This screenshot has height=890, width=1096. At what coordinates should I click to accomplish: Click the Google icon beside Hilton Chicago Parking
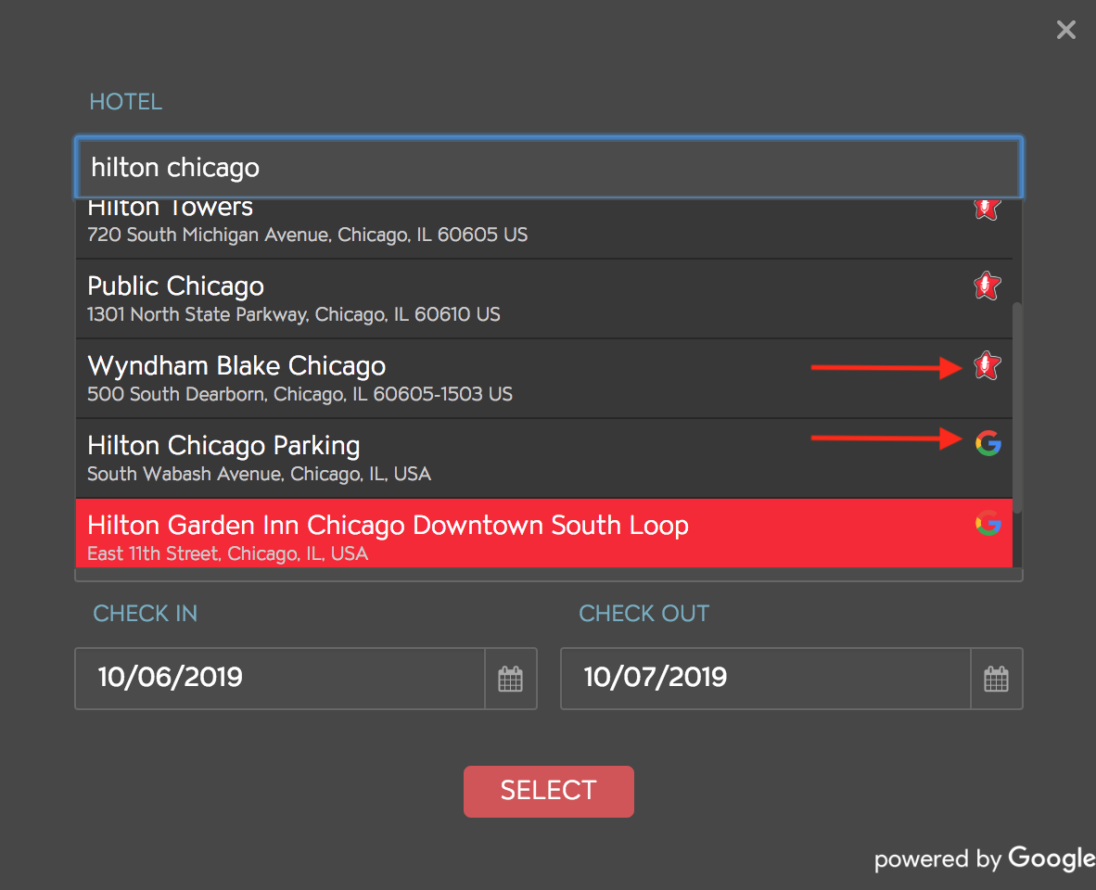pyautogui.click(x=988, y=443)
